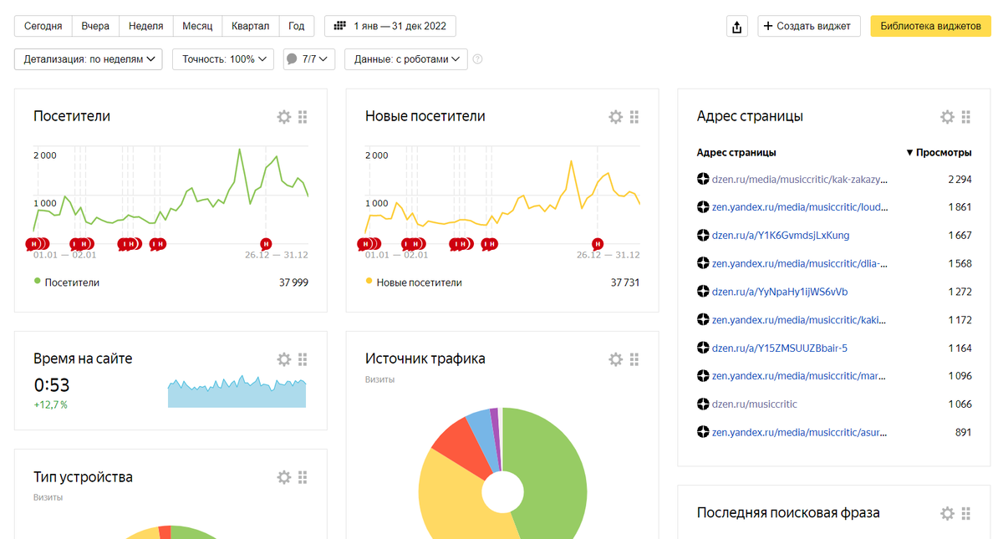This screenshot has height=539, width=1003.
Task: Open dzen.ru/a/Y15ZMSUUZBbair-5 link
Action: tap(780, 348)
